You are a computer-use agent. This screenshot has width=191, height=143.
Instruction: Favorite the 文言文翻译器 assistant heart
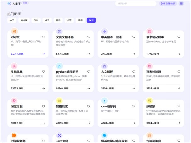[89, 37]
